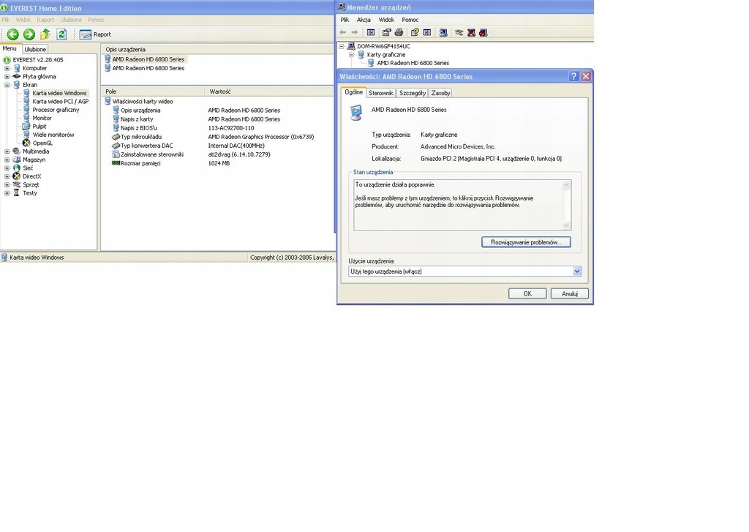
Task: Collapse the Ekran node in EVEREST tree
Action: pyautogui.click(x=7, y=85)
